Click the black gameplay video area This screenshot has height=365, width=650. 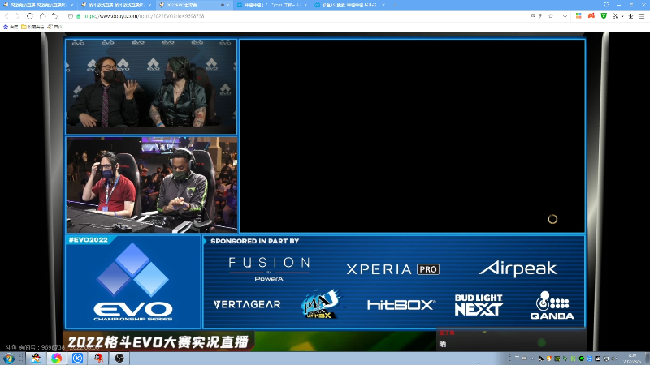(x=412, y=136)
